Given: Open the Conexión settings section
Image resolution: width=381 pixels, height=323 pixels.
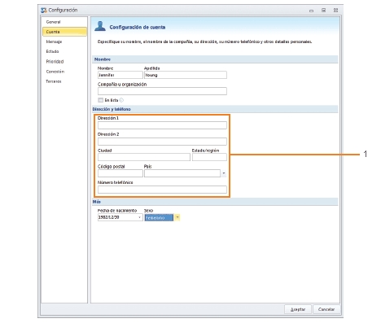Looking at the screenshot, I should pyautogui.click(x=55, y=72).
